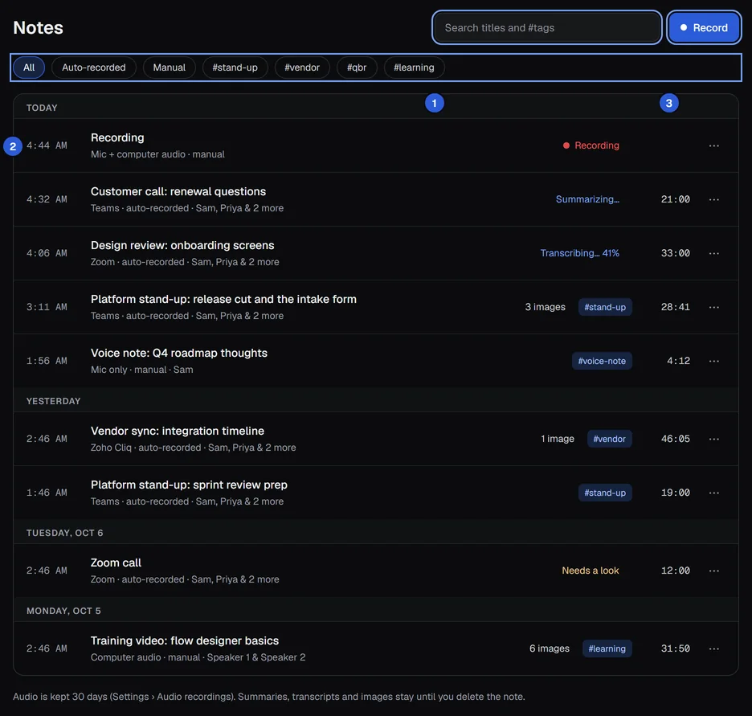
Task: Open Platform stand-up: release cut note
Action: pos(223,299)
